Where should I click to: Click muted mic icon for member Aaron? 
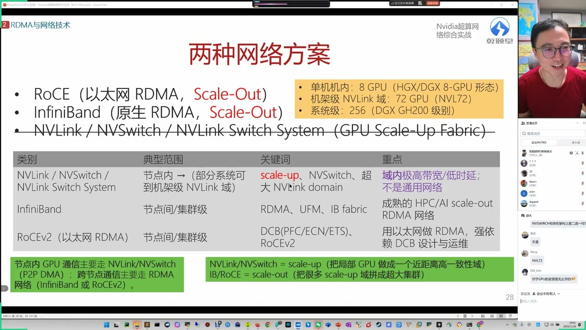tap(583, 183)
